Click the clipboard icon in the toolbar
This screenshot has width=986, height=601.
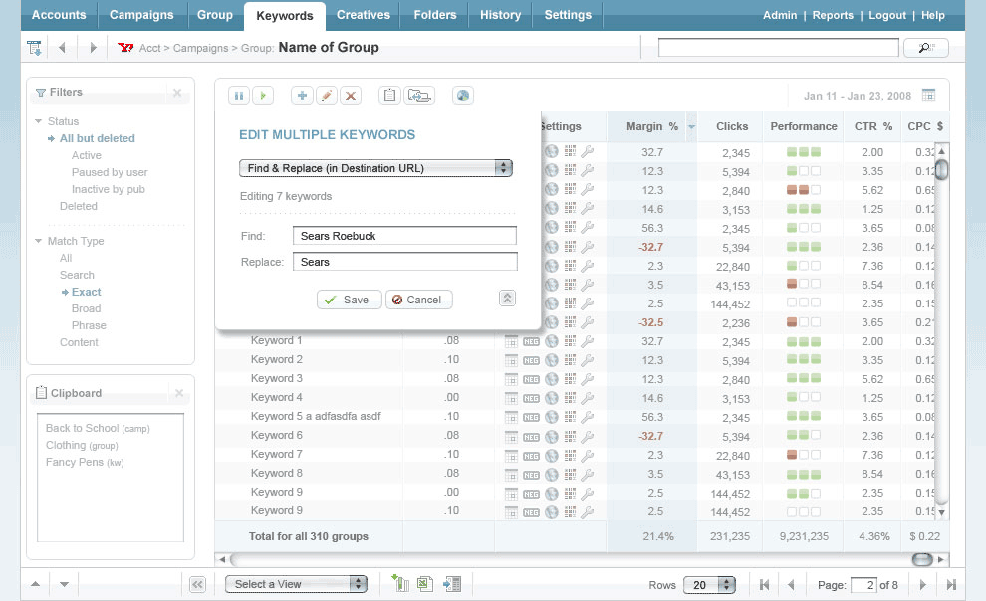click(x=390, y=96)
